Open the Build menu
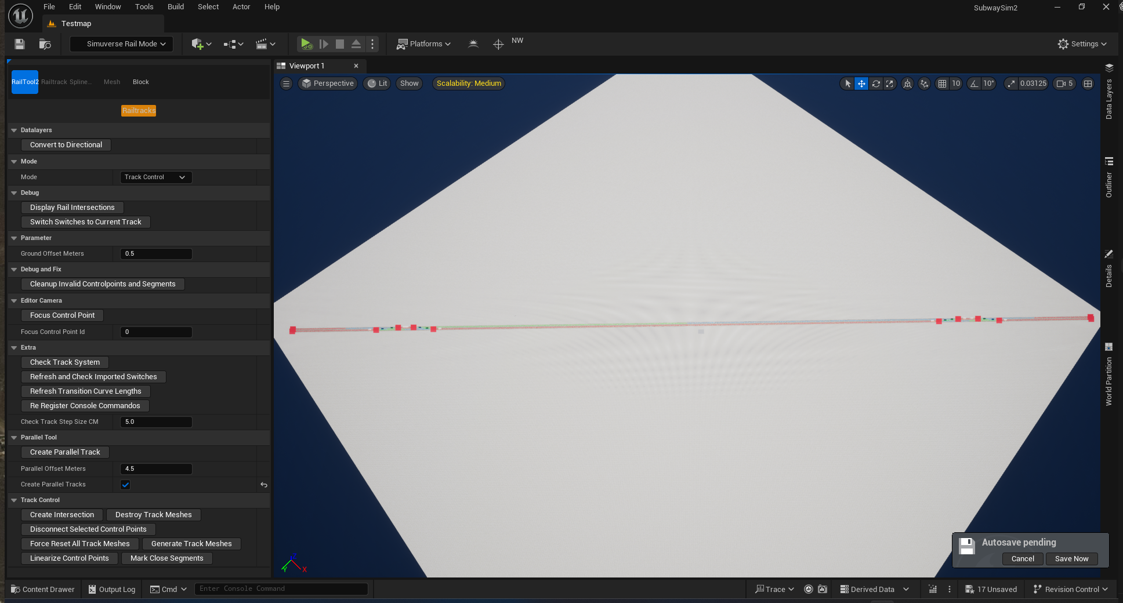 (175, 7)
